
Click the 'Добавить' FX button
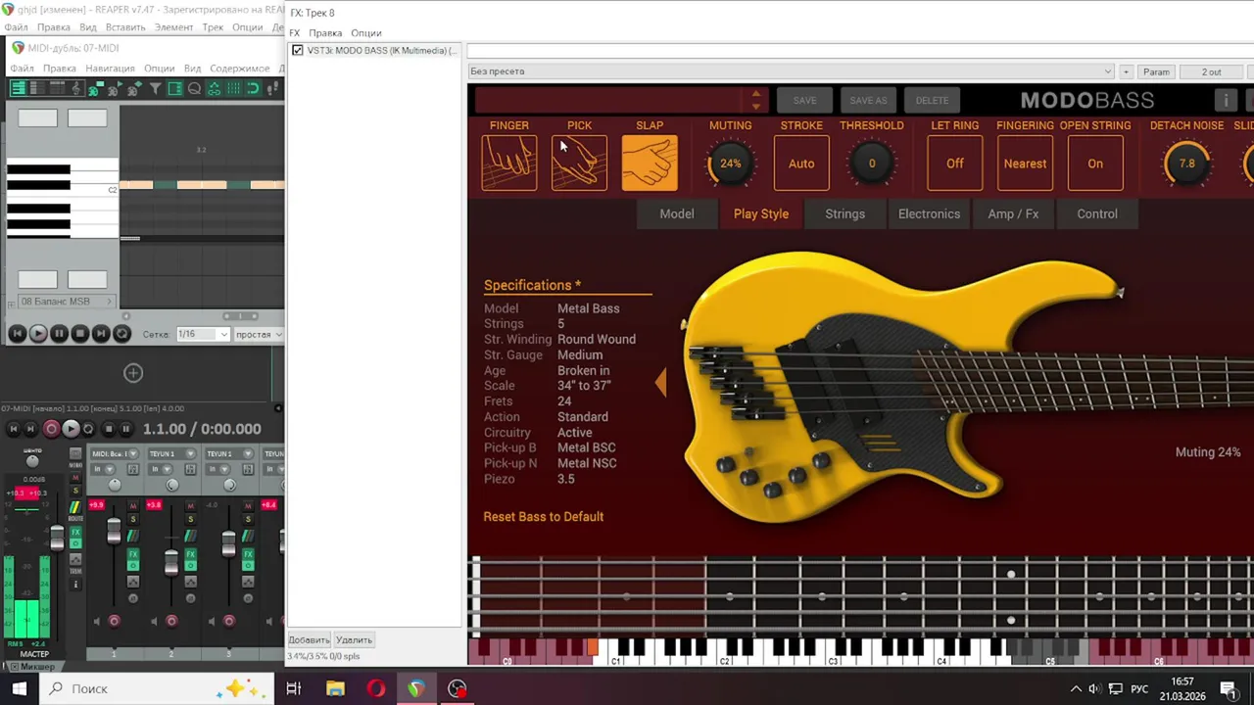[x=309, y=639]
